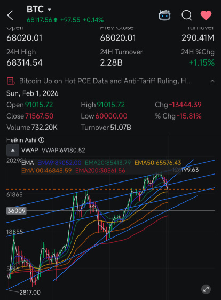Click the 24H %Chg value +1.15%
The height and width of the screenshot is (300, 221).
click(x=202, y=63)
